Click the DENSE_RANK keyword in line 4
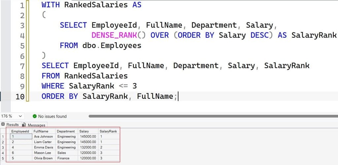The width and height of the screenshot is (338, 165). point(114,35)
